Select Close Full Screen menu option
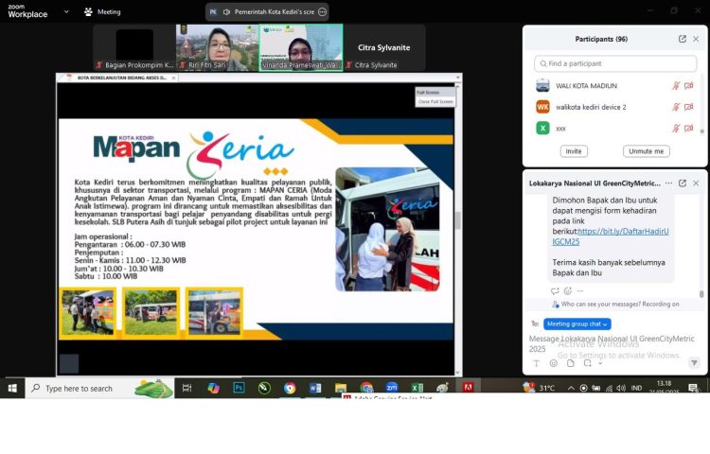The height and width of the screenshot is (454, 710). tap(435, 101)
